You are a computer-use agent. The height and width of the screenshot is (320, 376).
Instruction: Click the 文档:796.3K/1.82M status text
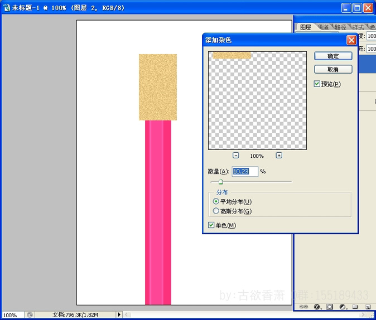(75, 314)
